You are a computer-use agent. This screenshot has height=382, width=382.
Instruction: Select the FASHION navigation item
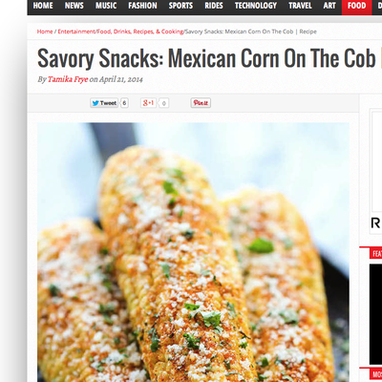tap(142, 6)
